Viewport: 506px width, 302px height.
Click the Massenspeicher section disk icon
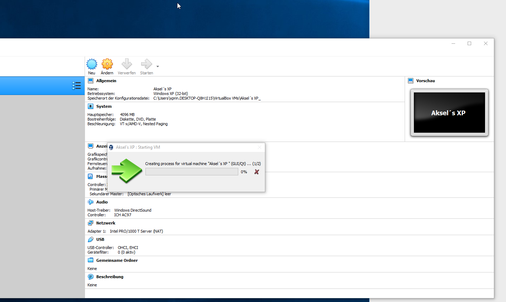coord(91,176)
